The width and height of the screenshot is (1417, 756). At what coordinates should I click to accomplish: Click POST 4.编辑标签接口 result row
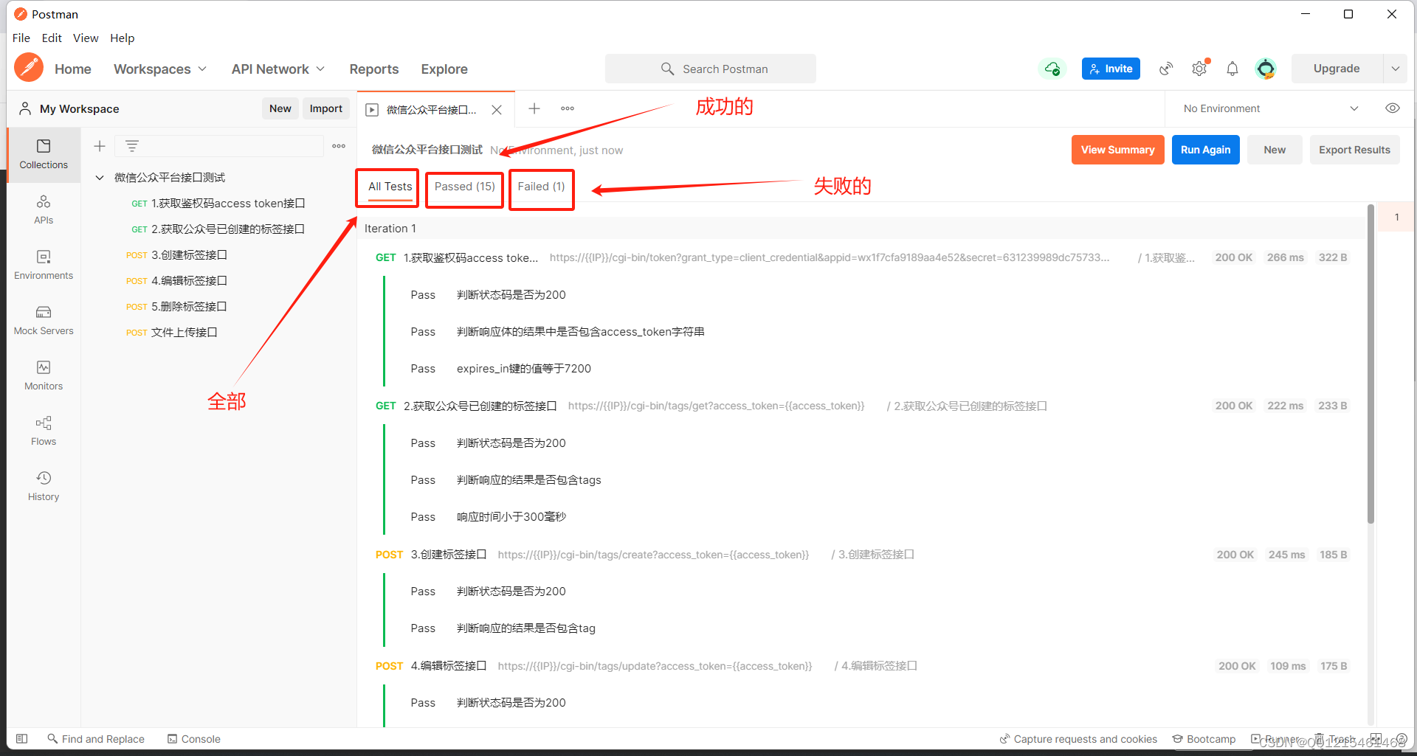tap(862, 666)
